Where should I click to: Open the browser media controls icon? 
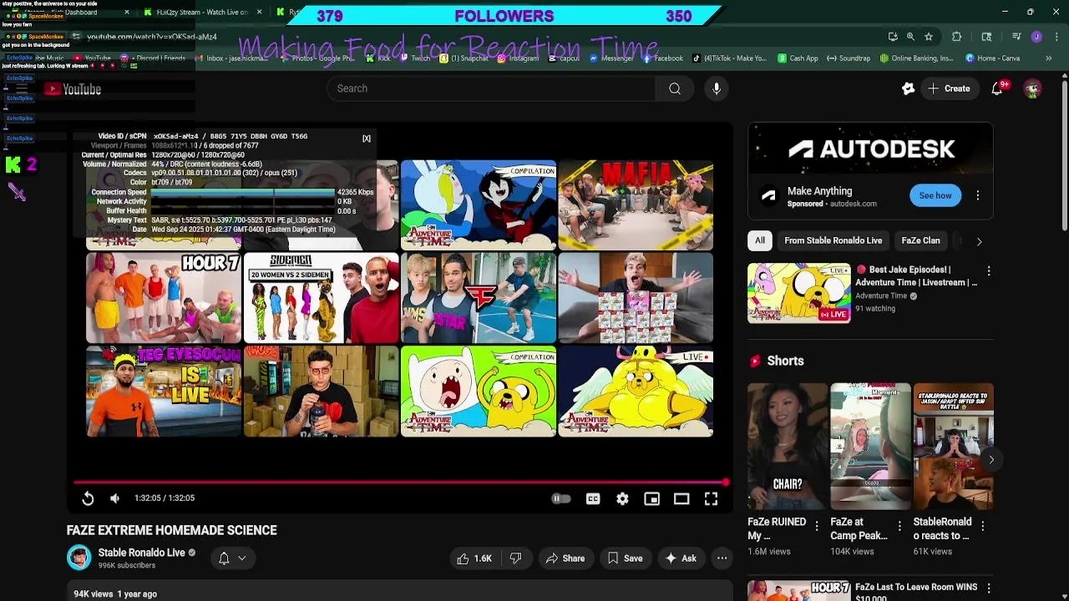1016,37
